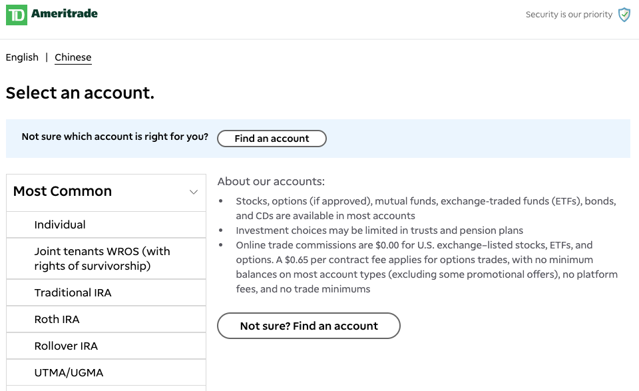Switch the page language to Chinese
The width and height of the screenshot is (639, 391).
pyautogui.click(x=73, y=57)
